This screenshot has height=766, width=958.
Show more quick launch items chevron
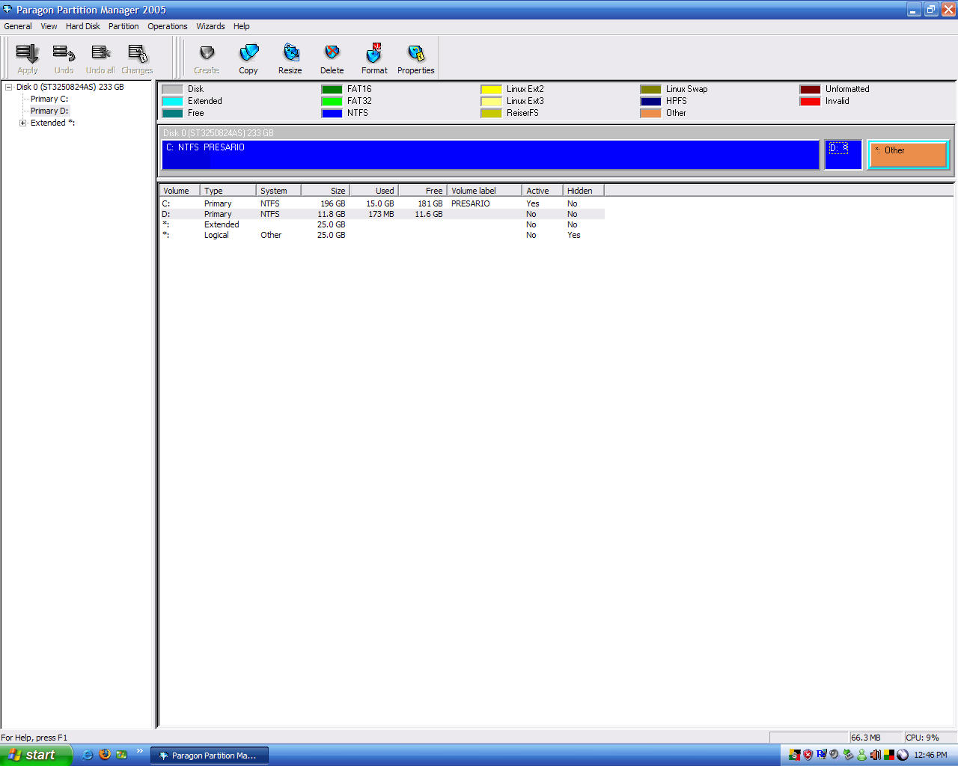(x=140, y=751)
